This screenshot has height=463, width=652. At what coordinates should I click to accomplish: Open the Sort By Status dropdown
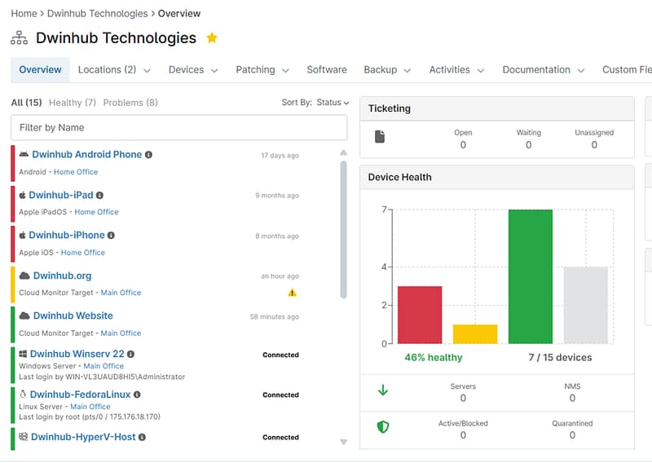[x=315, y=103]
